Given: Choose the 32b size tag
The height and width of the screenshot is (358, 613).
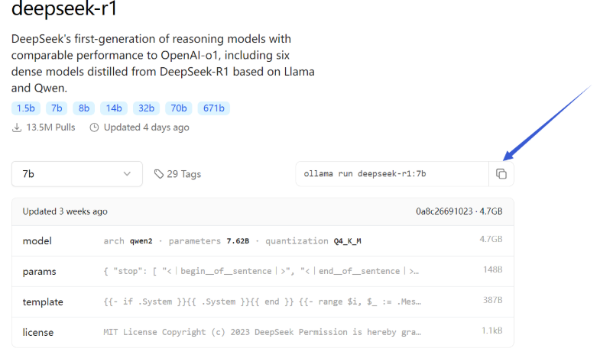Looking at the screenshot, I should (x=146, y=108).
